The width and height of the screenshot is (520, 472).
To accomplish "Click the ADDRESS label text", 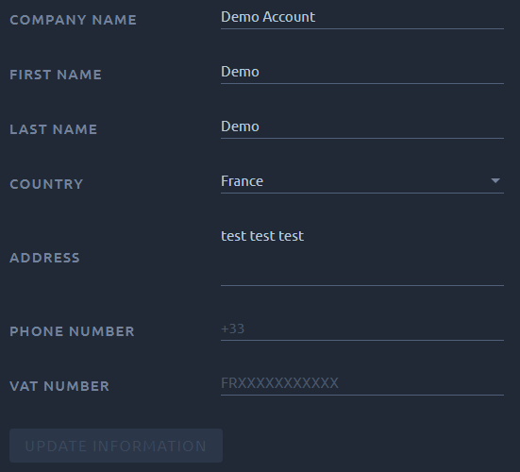I will tap(44, 258).
